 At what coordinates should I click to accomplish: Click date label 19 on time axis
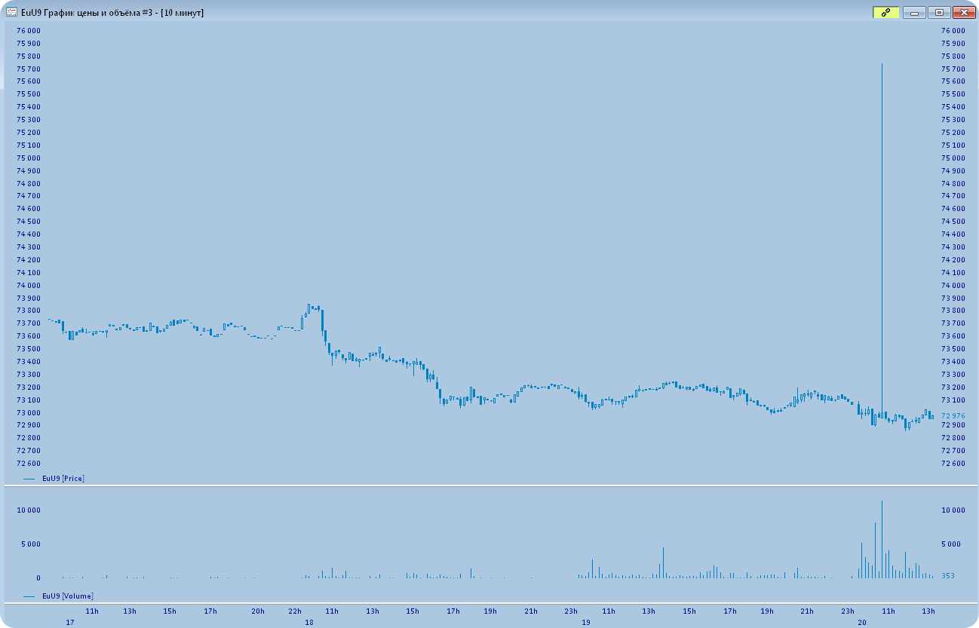coord(586,623)
